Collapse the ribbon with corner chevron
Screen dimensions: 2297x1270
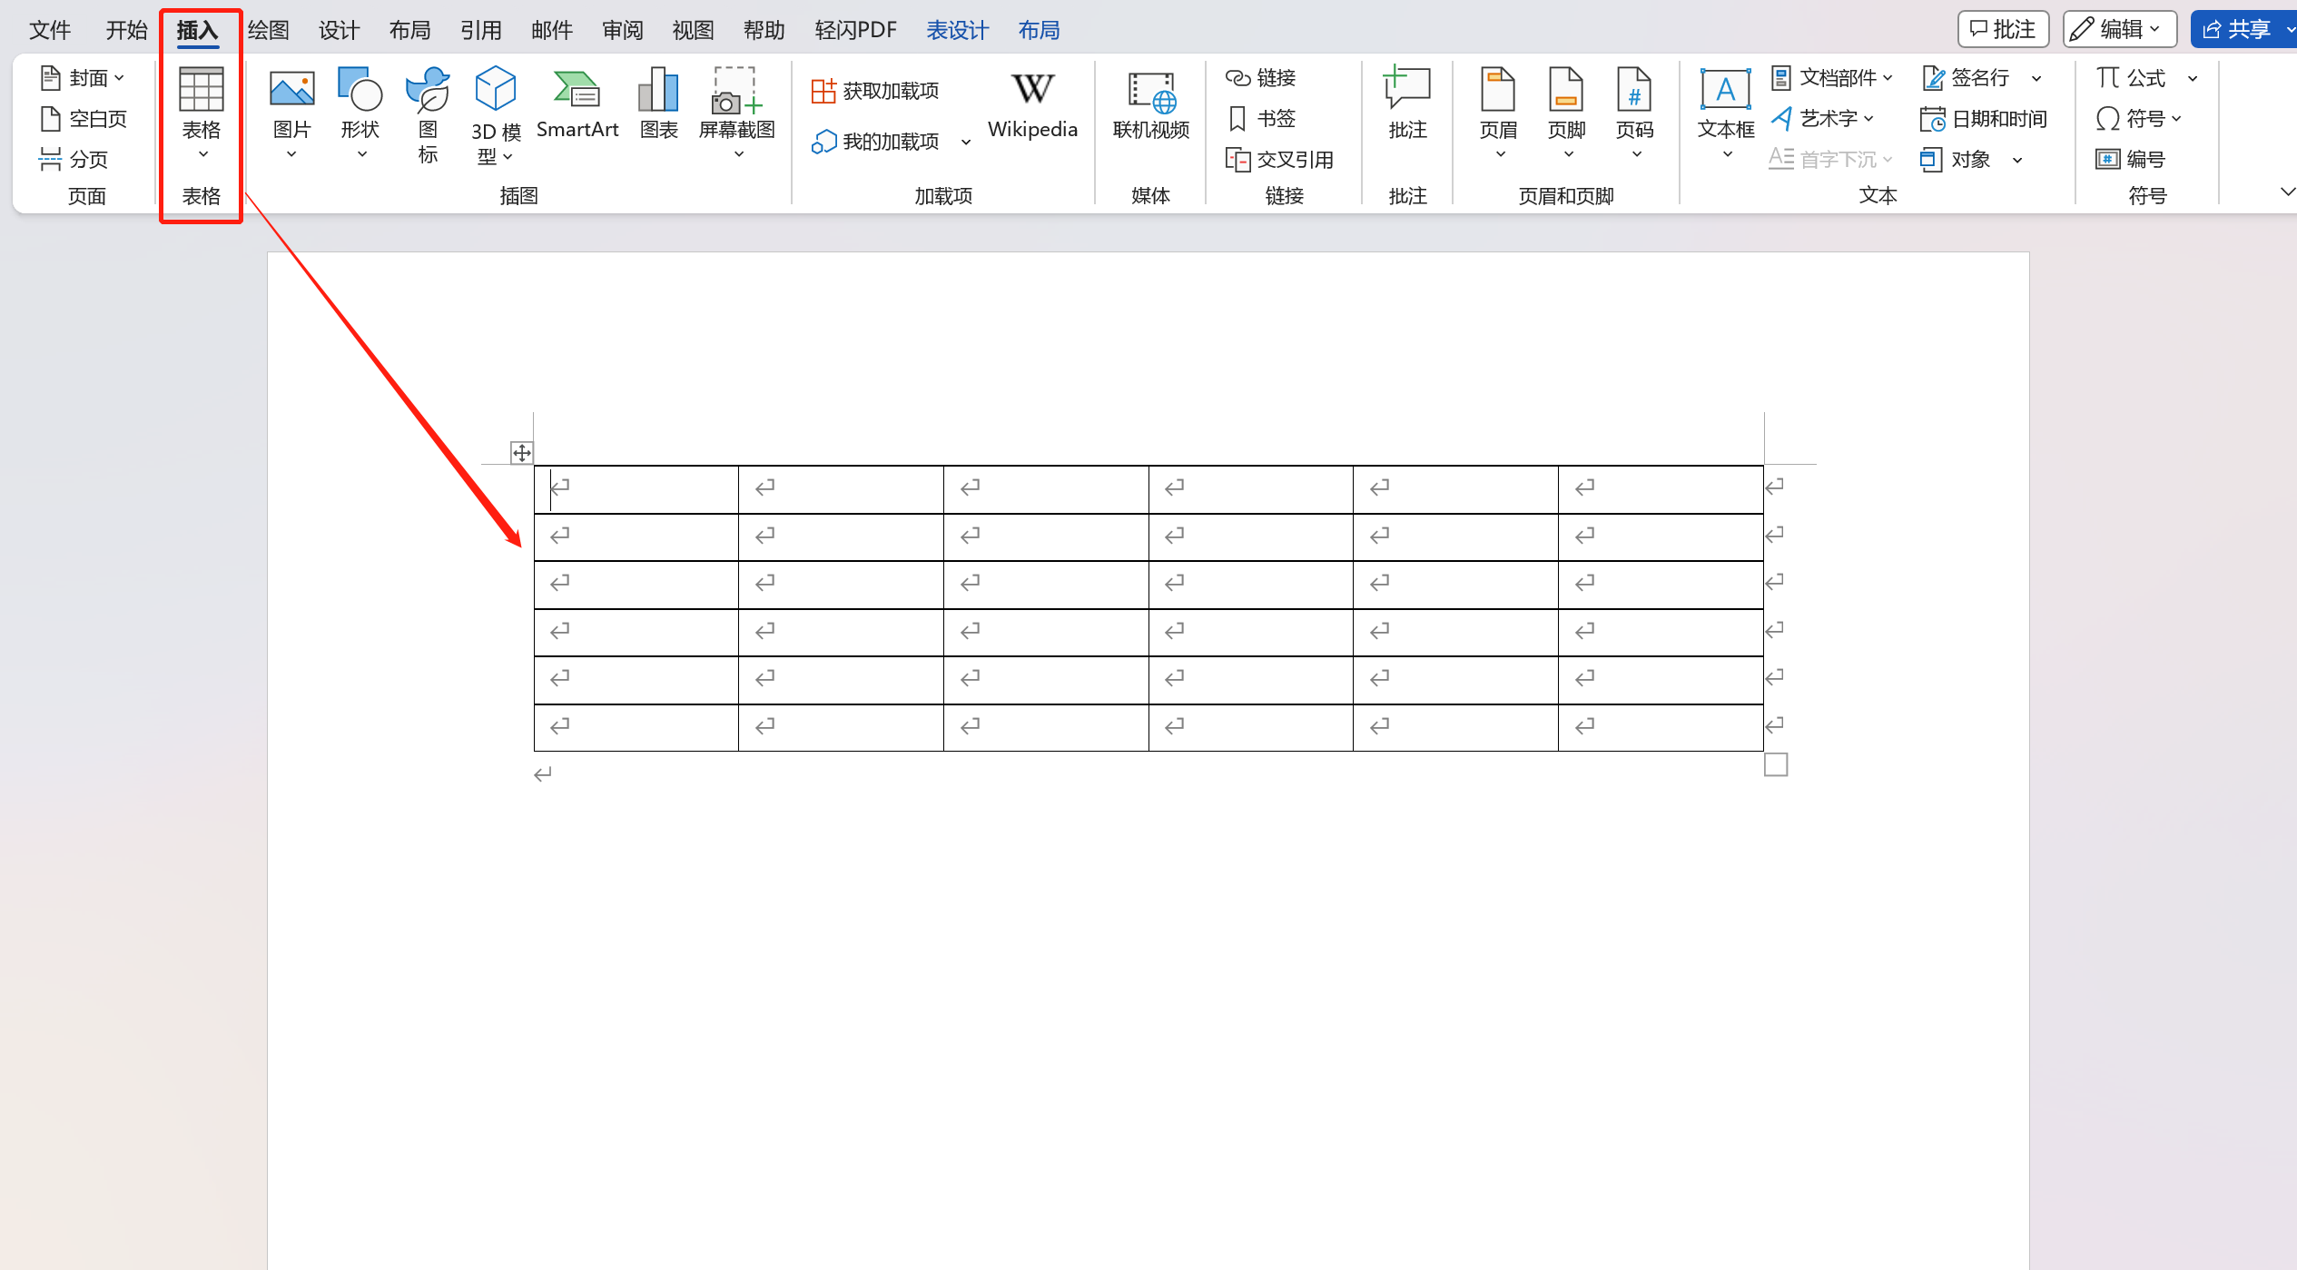coord(2287,192)
